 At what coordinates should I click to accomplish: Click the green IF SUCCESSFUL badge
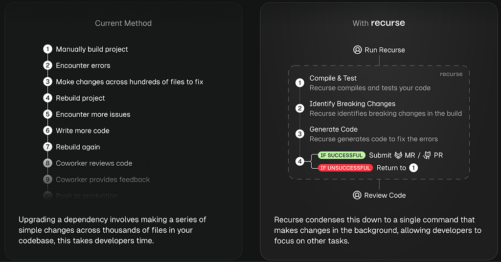[342, 155]
